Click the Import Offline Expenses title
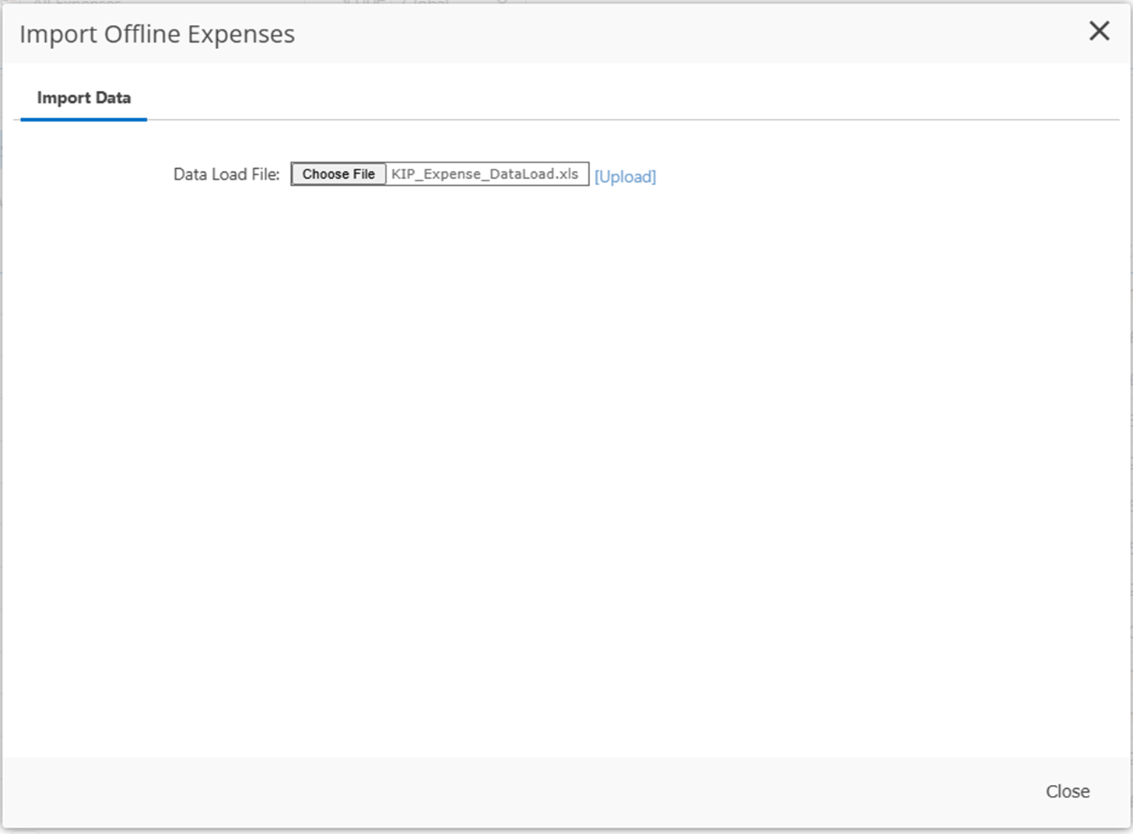 (157, 34)
